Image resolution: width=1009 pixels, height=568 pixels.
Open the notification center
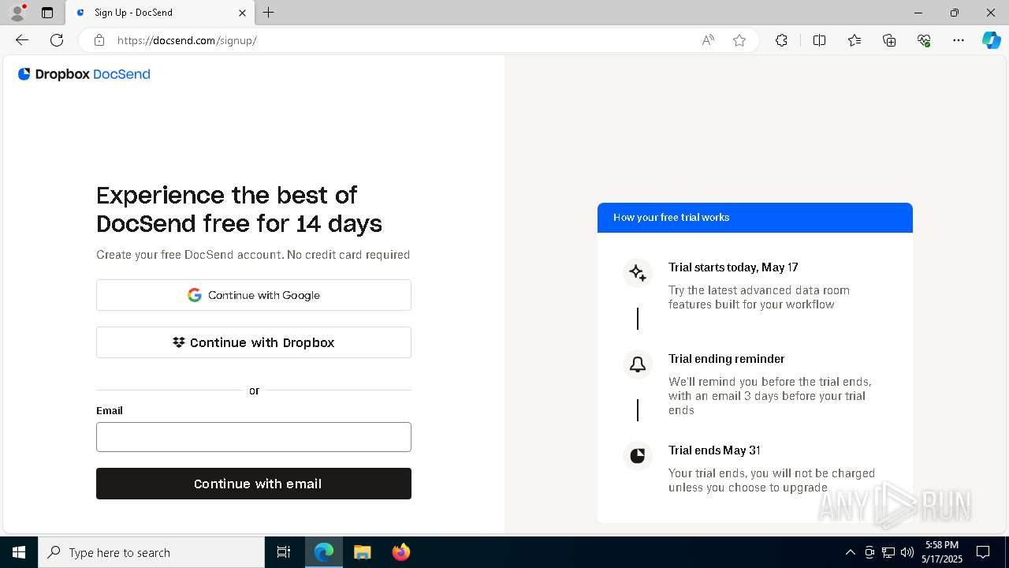[x=983, y=552]
